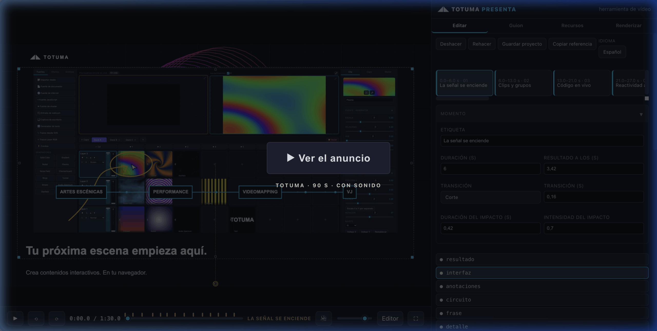Select the resultado layer row
This screenshot has height=331, width=657.
click(542, 259)
